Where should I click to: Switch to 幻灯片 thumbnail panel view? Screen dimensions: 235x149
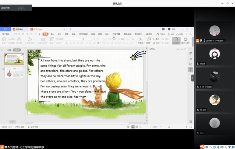point(17,50)
